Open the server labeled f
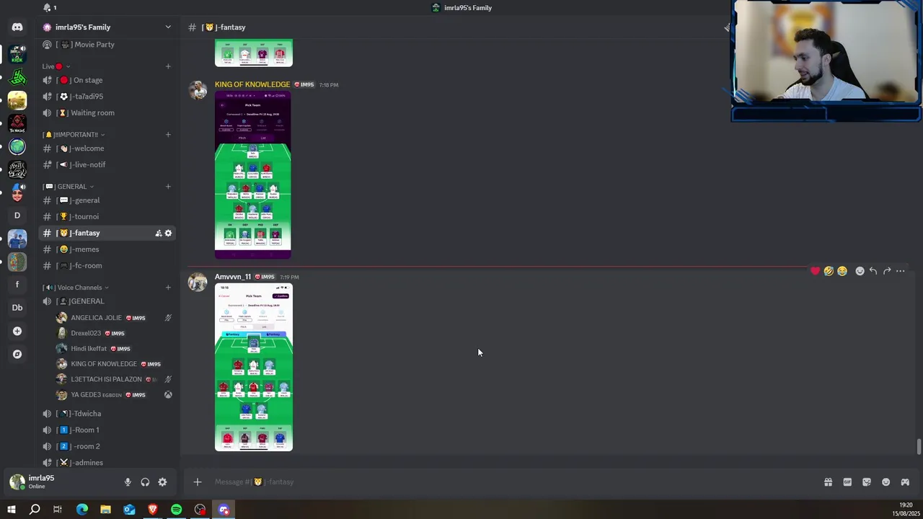 coord(17,285)
